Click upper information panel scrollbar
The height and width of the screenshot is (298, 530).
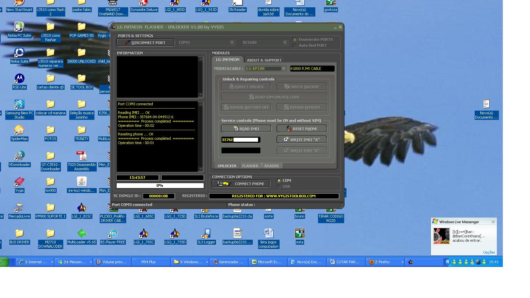200,77
